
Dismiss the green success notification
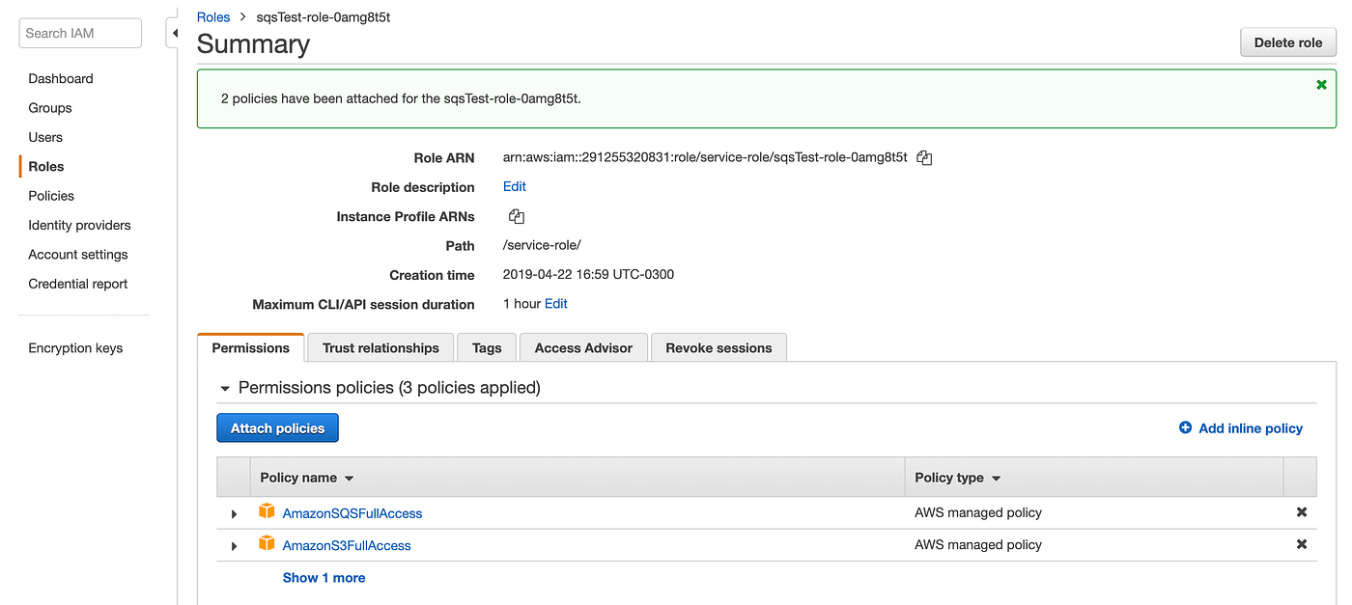click(x=1321, y=85)
